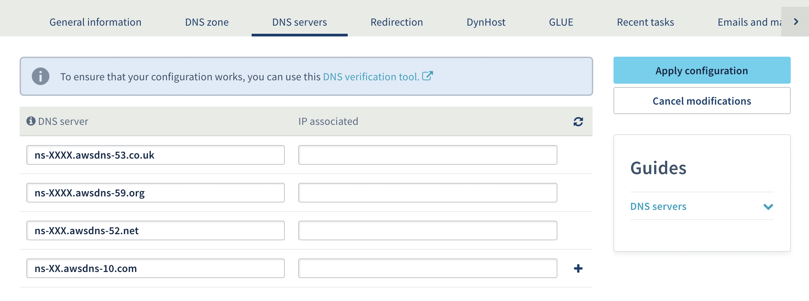The image size is (809, 301).
Task: Click the IP associated column header
Action: click(x=328, y=121)
